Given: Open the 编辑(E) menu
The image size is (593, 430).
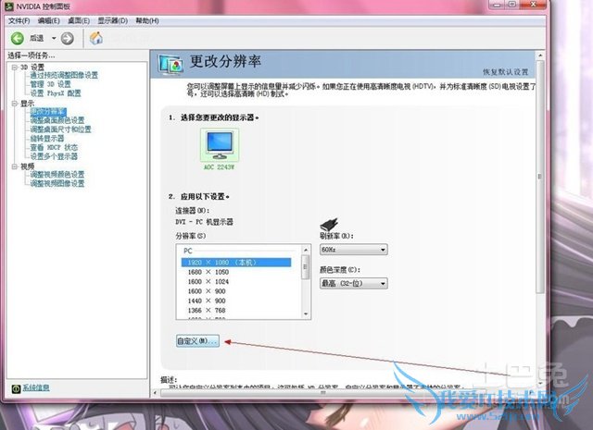Looking at the screenshot, I should pos(49,20).
